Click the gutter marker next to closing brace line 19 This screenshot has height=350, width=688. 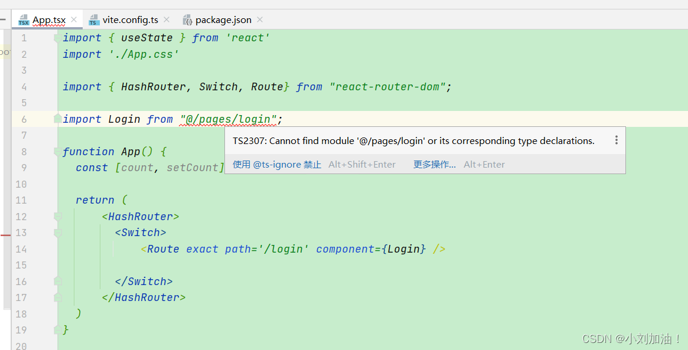(57, 329)
